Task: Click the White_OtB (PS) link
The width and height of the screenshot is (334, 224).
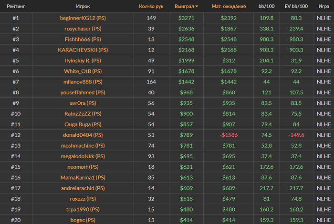Action: (x=83, y=71)
